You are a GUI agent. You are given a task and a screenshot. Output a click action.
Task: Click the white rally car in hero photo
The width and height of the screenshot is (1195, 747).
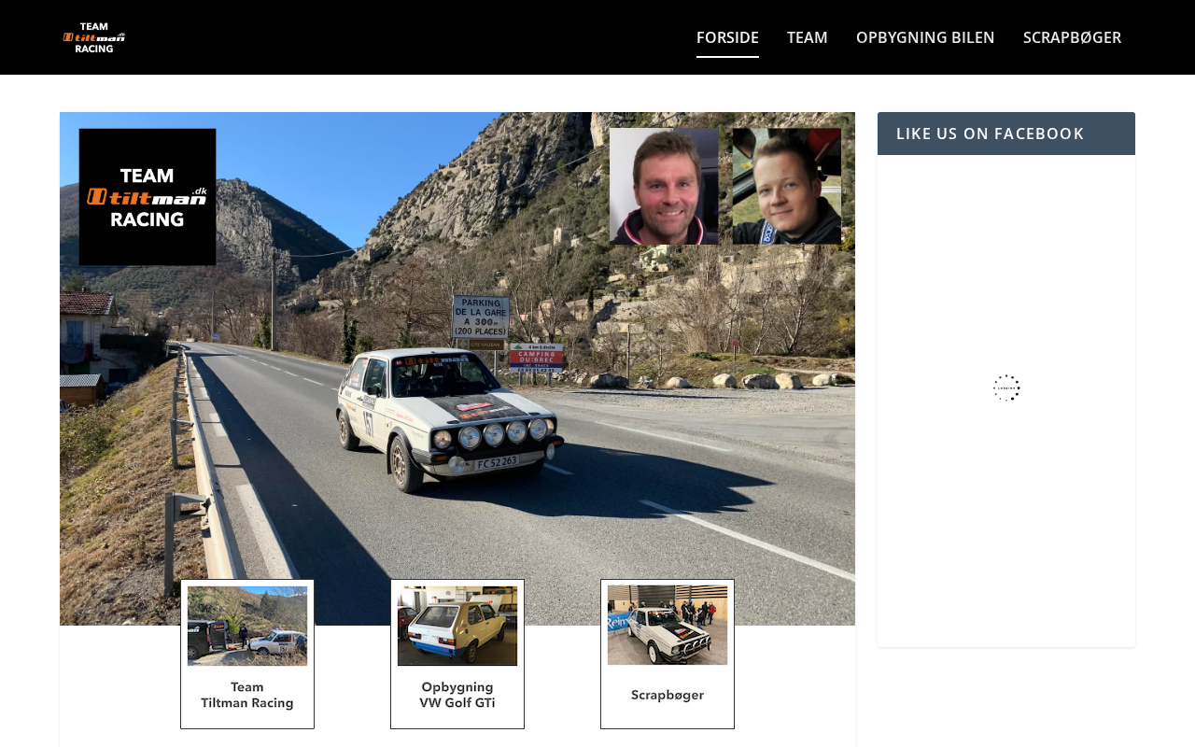450,420
